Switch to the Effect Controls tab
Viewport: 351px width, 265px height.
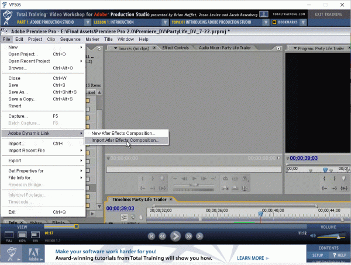[x=175, y=48]
